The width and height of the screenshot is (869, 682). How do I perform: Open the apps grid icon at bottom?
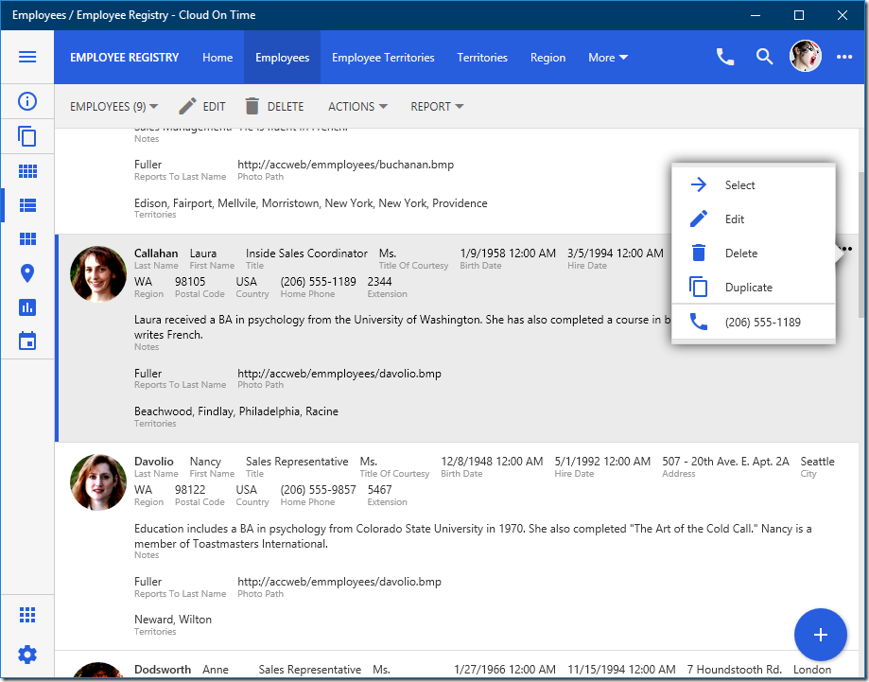[x=27, y=615]
